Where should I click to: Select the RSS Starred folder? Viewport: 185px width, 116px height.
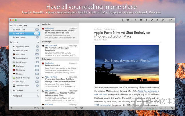tap(21, 37)
